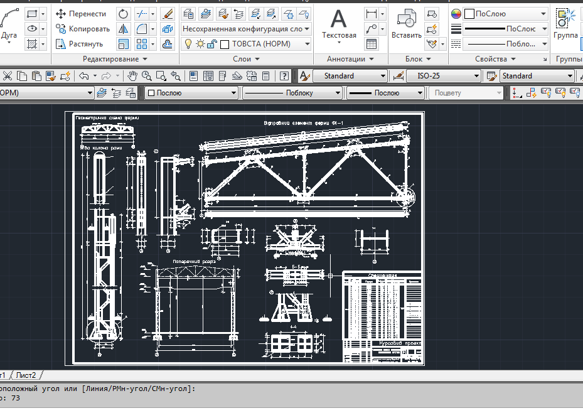583x413 pixels.
Task: Click the Rectangular Array icon
Action: click(142, 44)
